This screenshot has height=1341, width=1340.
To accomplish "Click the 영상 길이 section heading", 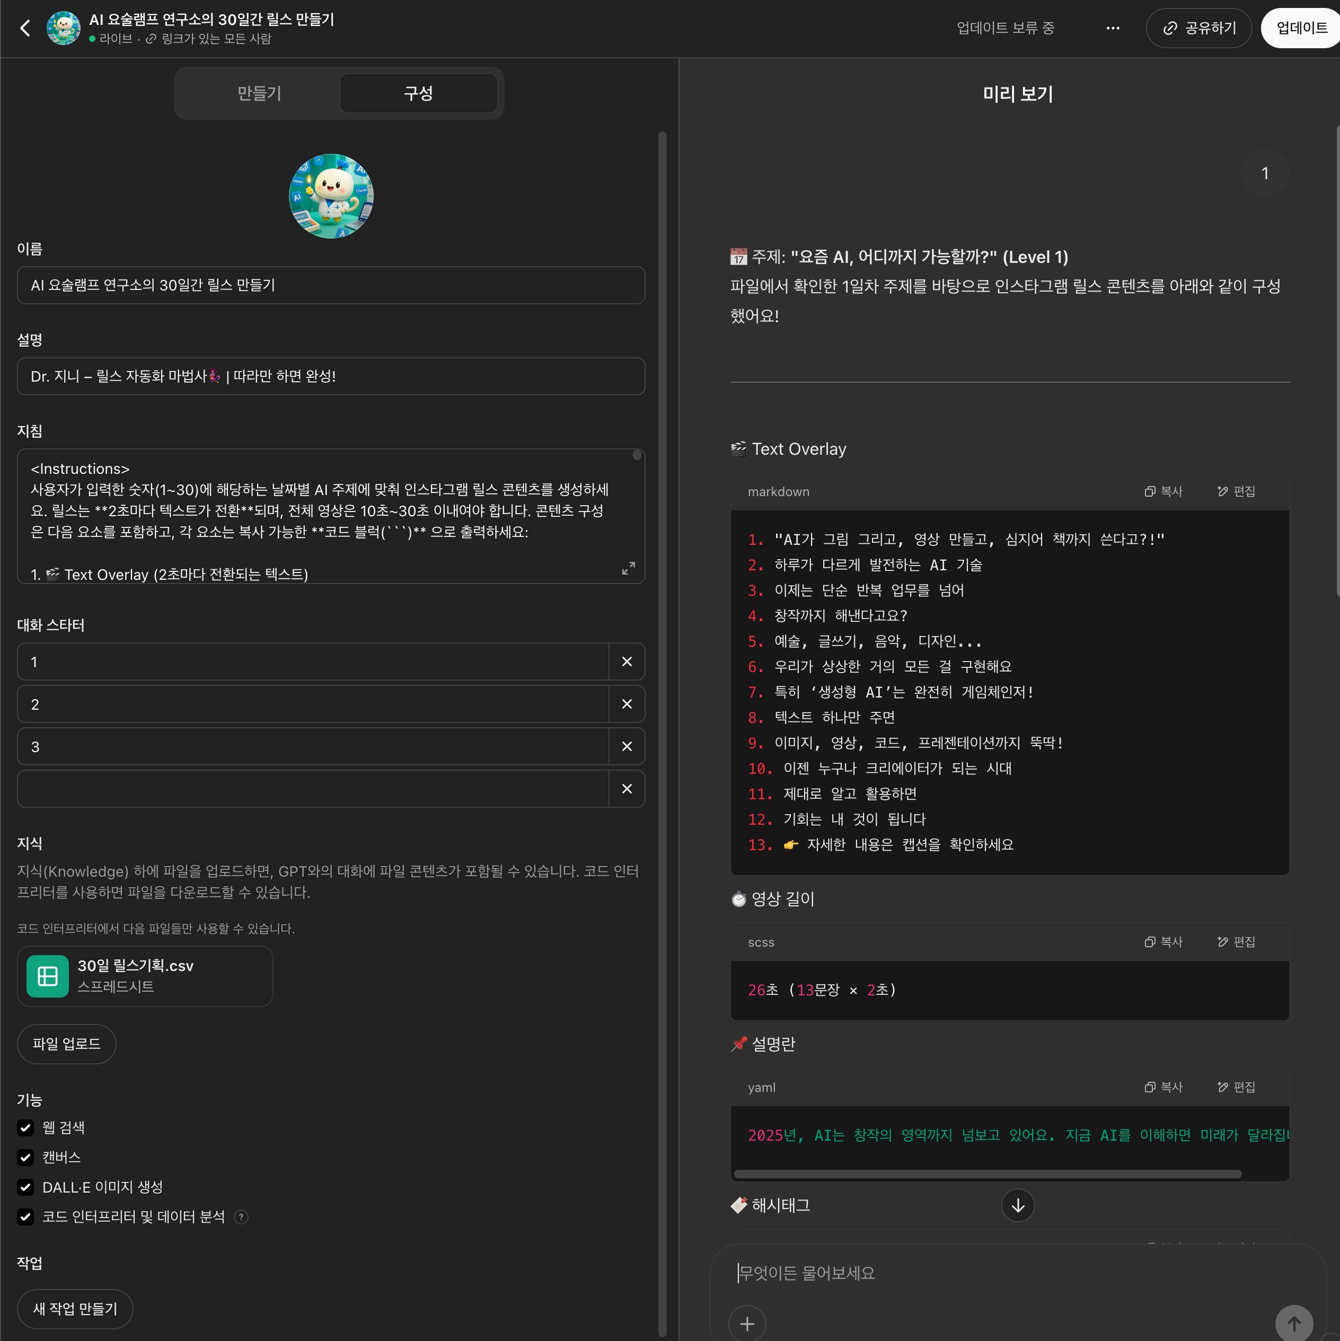I will (x=772, y=898).
